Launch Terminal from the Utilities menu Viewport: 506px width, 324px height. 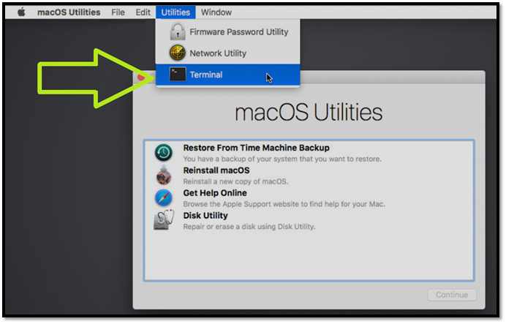tap(228, 75)
